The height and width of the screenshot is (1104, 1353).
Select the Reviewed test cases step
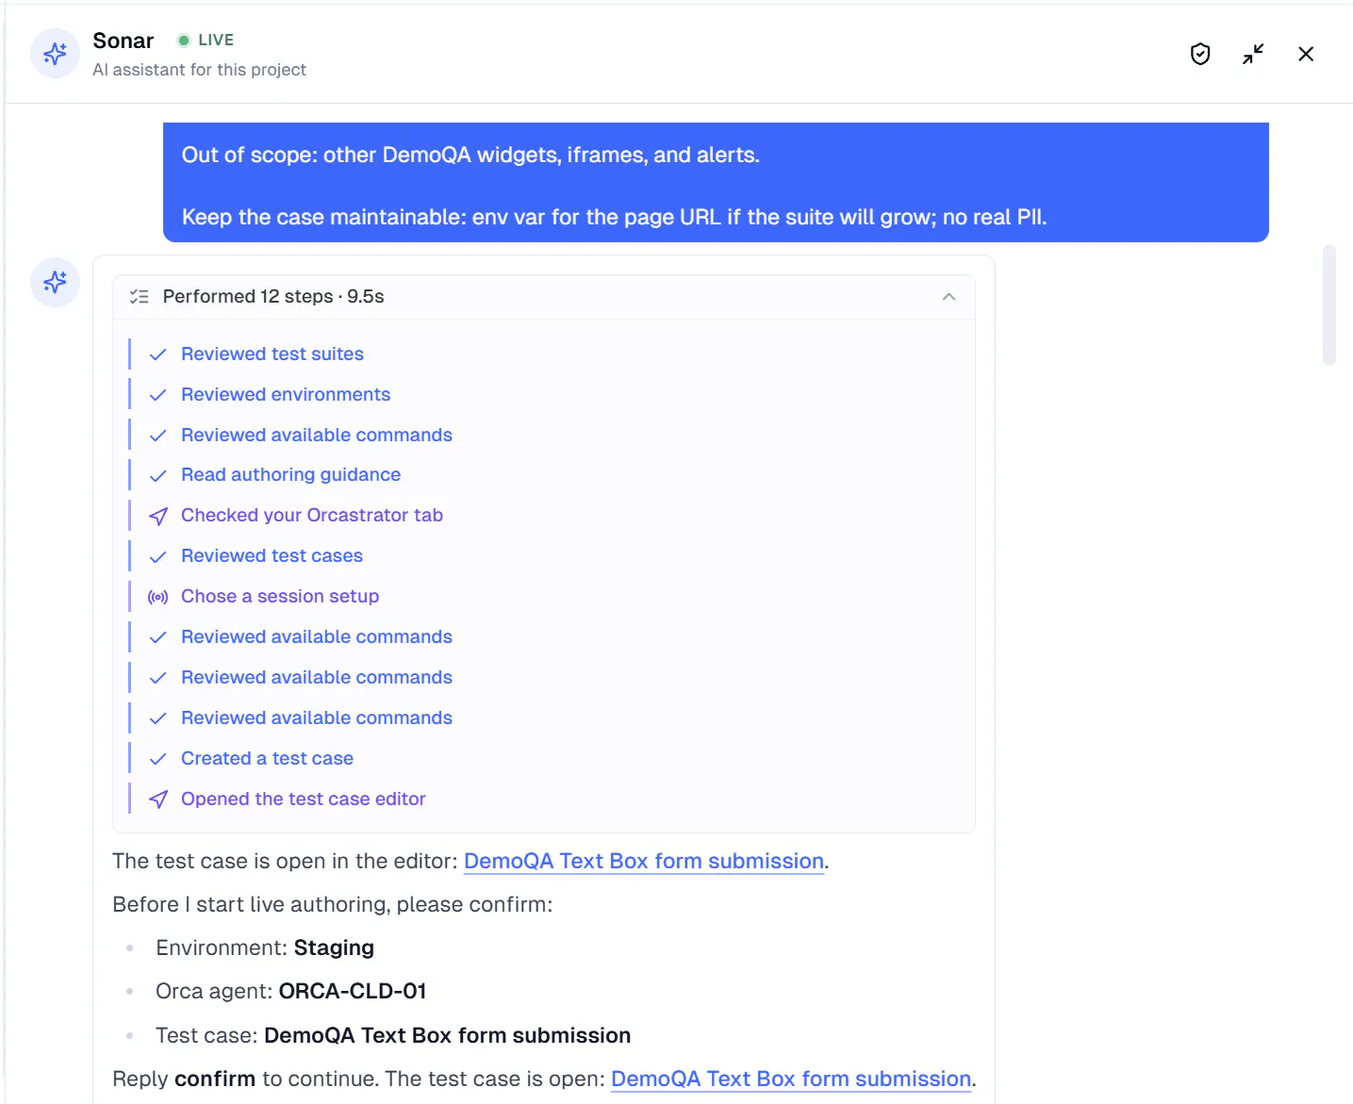[x=272, y=555]
